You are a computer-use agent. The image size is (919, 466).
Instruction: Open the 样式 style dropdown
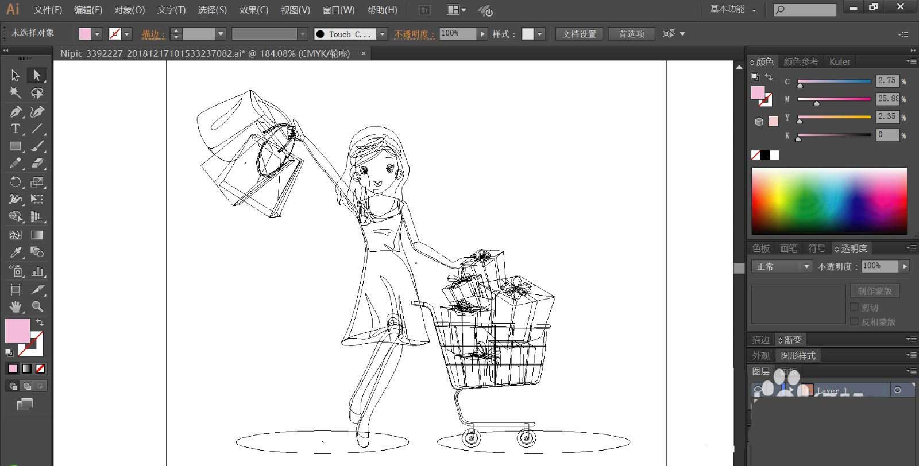click(539, 34)
